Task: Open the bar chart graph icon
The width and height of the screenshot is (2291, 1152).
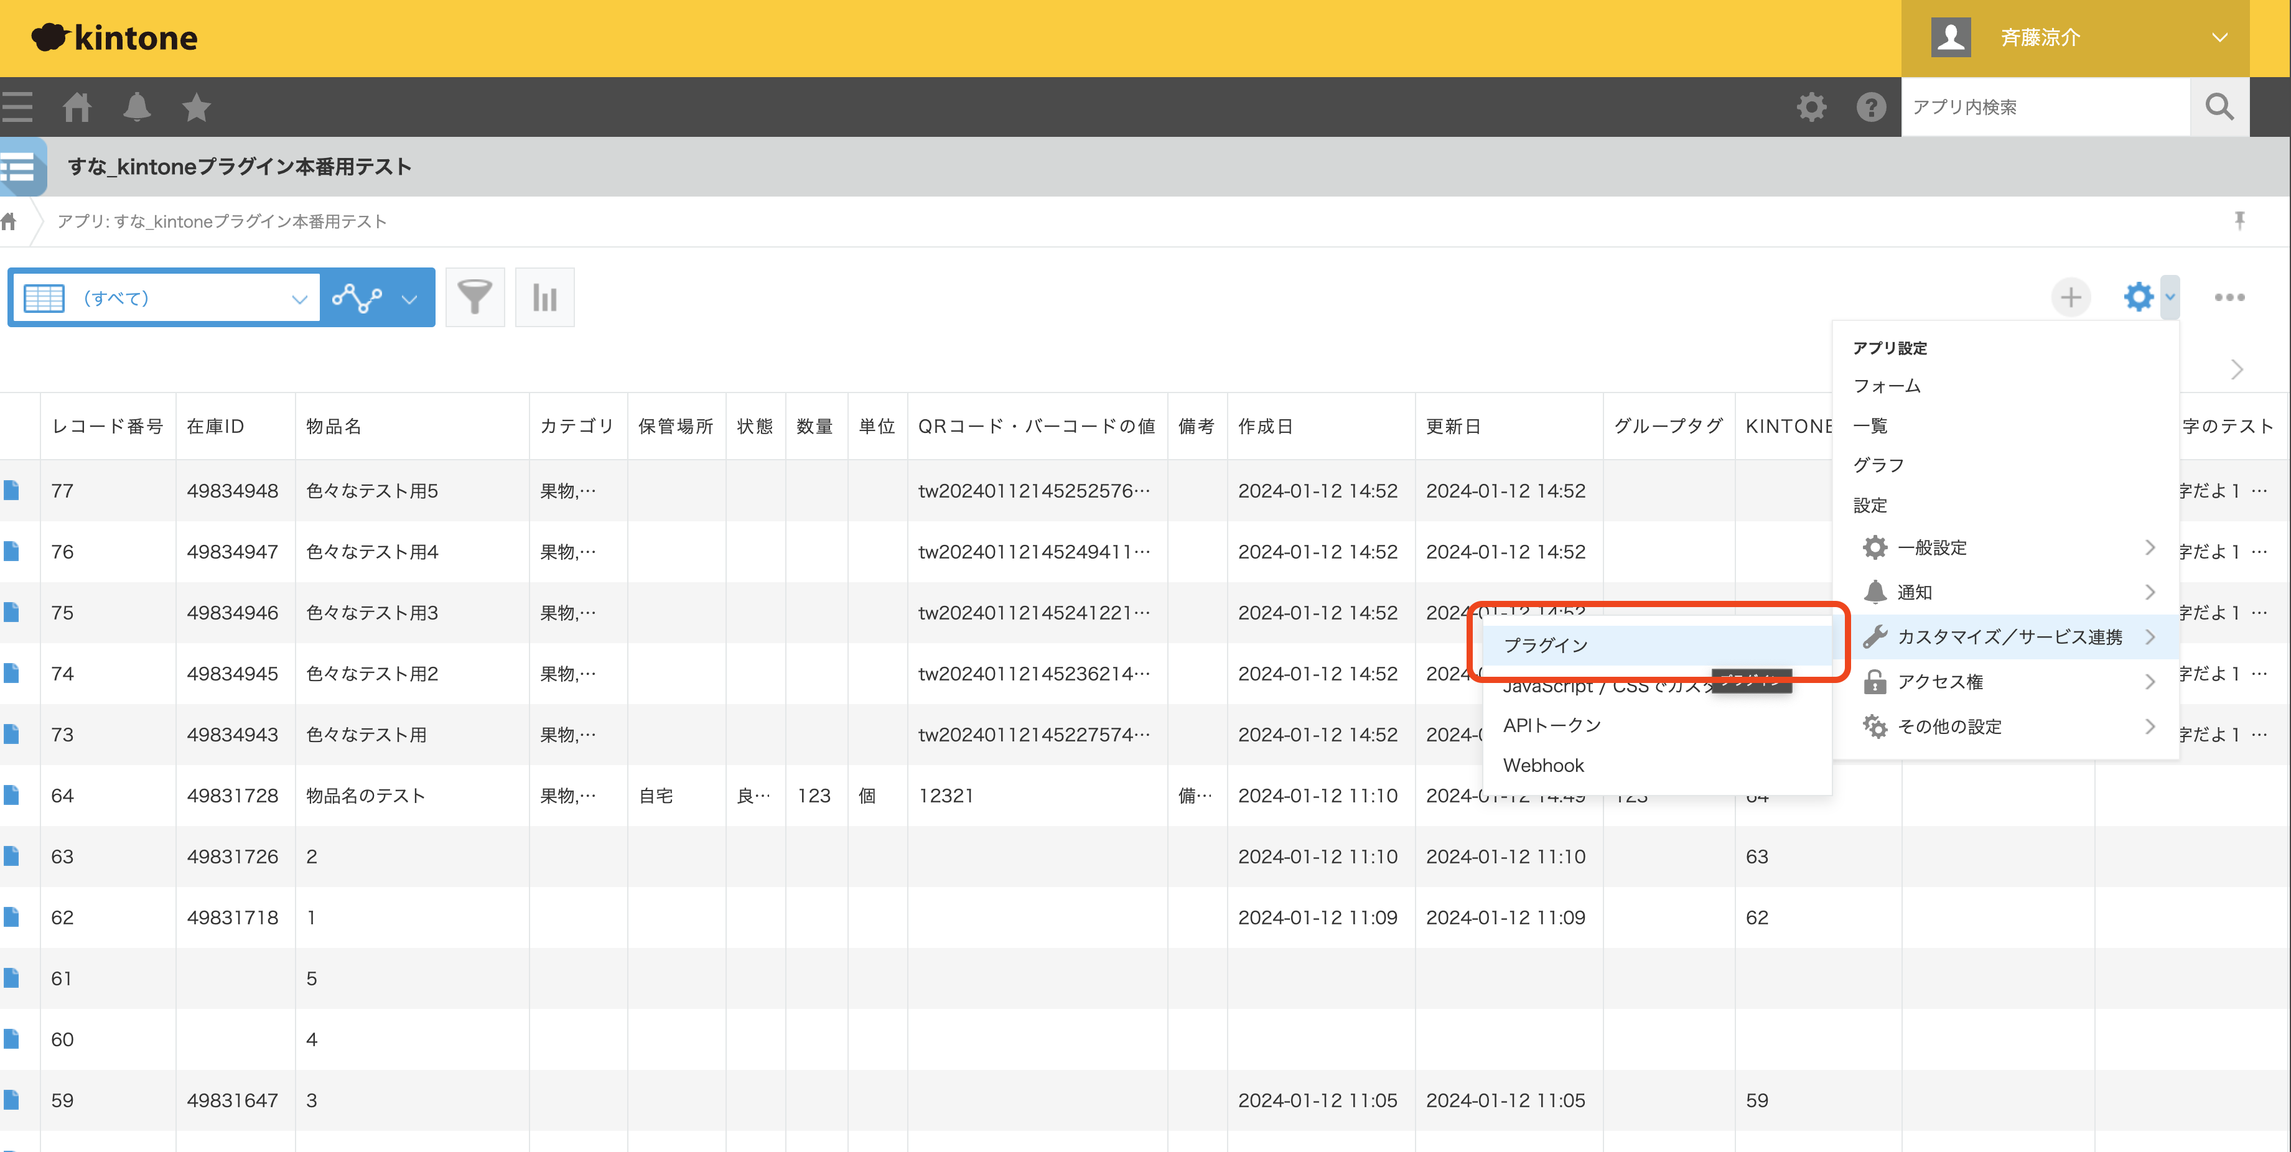Action: pyautogui.click(x=544, y=297)
